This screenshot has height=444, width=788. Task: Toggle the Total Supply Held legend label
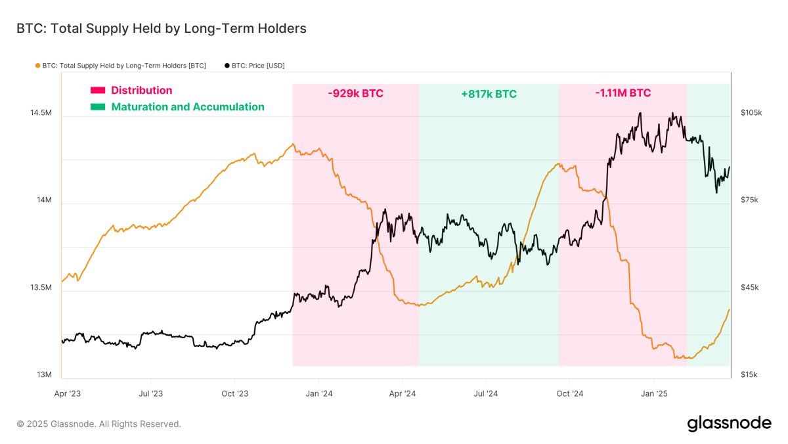(x=124, y=66)
